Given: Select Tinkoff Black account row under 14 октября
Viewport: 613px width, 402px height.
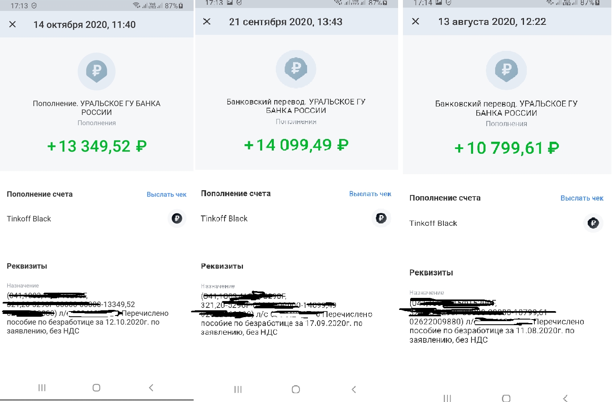Looking at the screenshot, I should tap(97, 219).
